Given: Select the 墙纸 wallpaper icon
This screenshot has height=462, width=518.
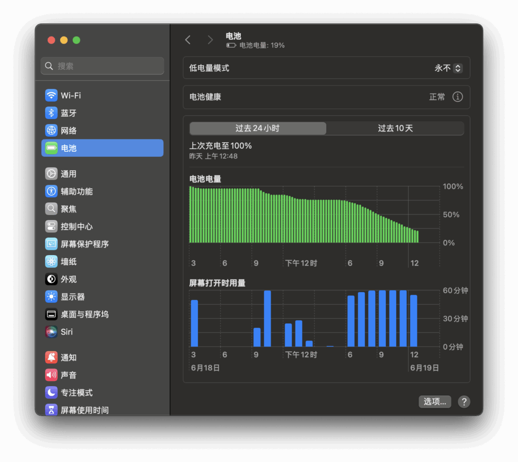Looking at the screenshot, I should coord(51,262).
